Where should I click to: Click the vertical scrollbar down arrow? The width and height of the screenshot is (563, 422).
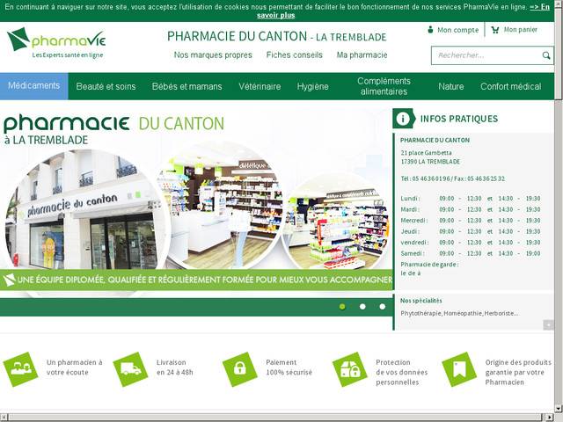(559, 408)
